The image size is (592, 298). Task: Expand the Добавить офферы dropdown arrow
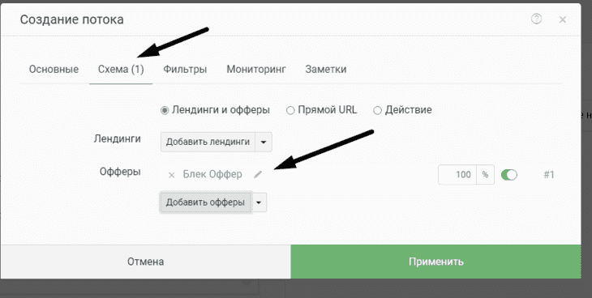pyautogui.click(x=259, y=202)
